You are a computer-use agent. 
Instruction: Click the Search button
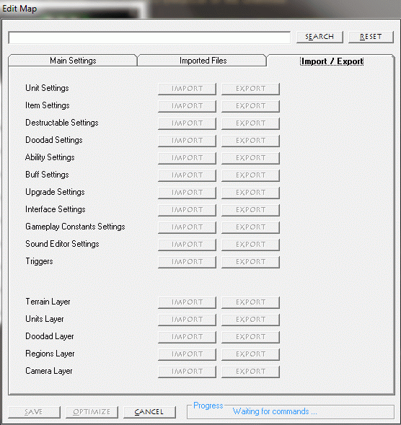coord(320,37)
